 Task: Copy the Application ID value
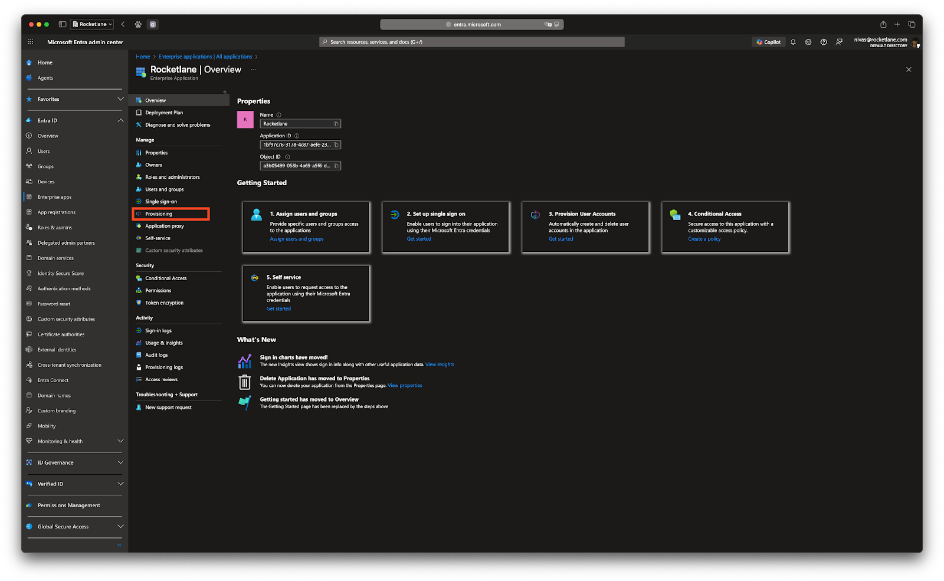coord(336,145)
